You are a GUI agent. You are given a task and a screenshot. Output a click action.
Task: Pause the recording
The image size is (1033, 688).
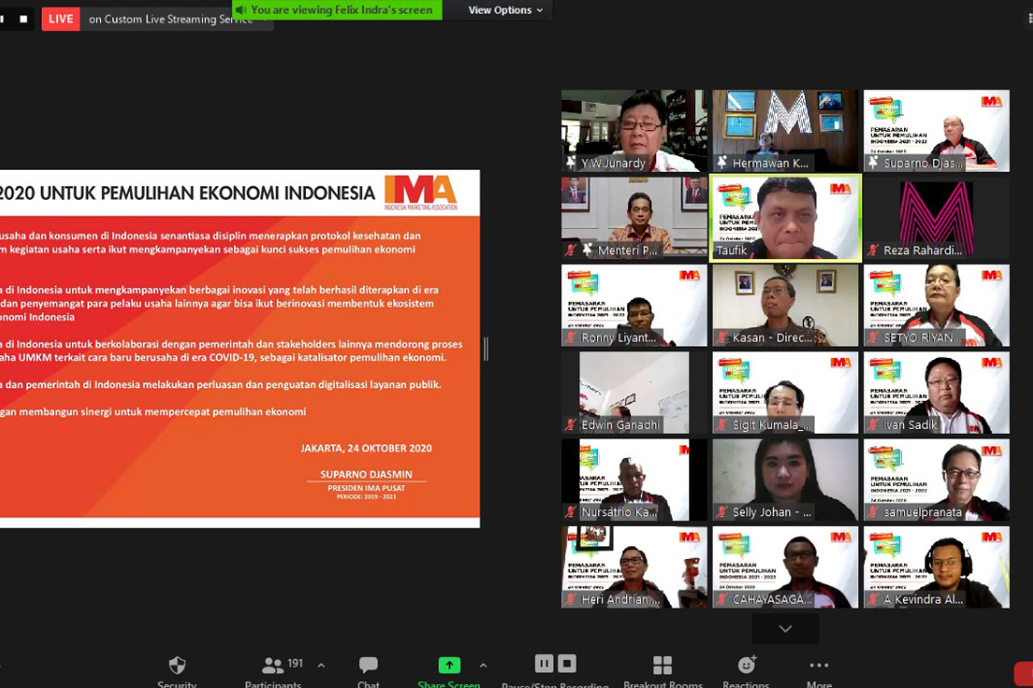[x=545, y=664]
